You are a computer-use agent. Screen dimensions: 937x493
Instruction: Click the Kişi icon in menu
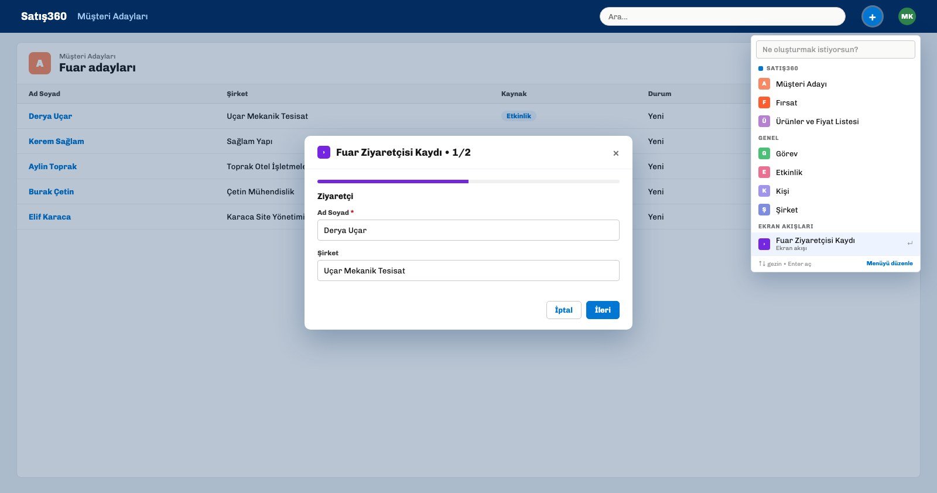click(x=764, y=191)
